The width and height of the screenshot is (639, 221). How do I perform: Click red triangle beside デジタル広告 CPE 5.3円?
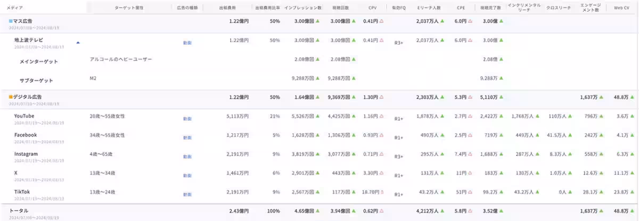(470, 97)
